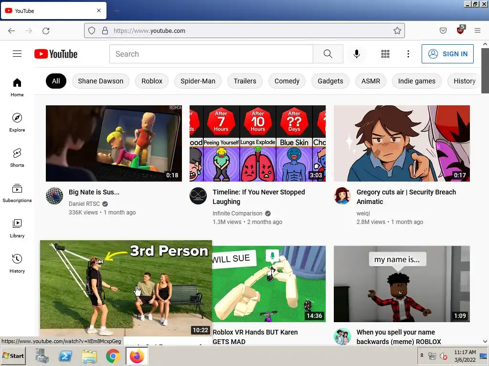Open Server Manager from the taskbar
Screen dimensions: 489x366
tap(42, 356)
